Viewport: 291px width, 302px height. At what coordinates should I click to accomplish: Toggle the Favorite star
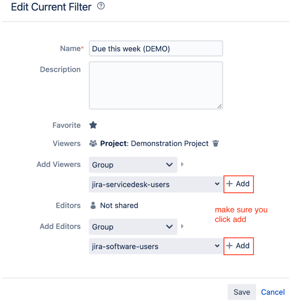coord(93,125)
